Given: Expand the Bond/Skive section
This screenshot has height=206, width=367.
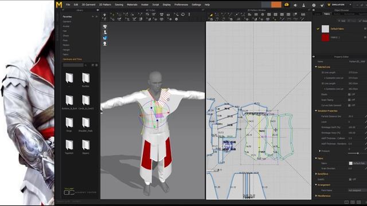Looking at the screenshot, I should 316,174.
